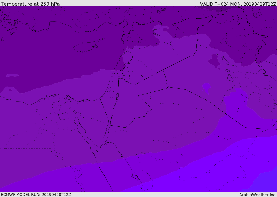The height and width of the screenshot is (197, 277).
Task: Click the 'Temperature at 250 hPa' title text
Action: pyautogui.click(x=30, y=4)
